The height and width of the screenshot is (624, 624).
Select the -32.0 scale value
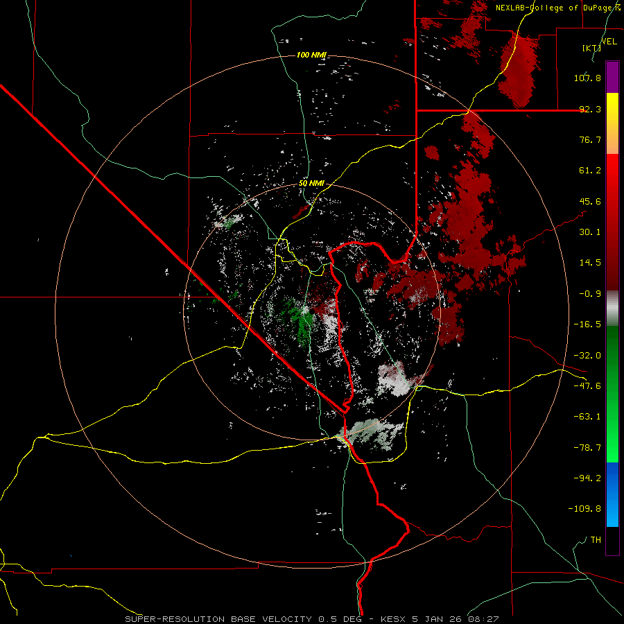pyautogui.click(x=587, y=356)
